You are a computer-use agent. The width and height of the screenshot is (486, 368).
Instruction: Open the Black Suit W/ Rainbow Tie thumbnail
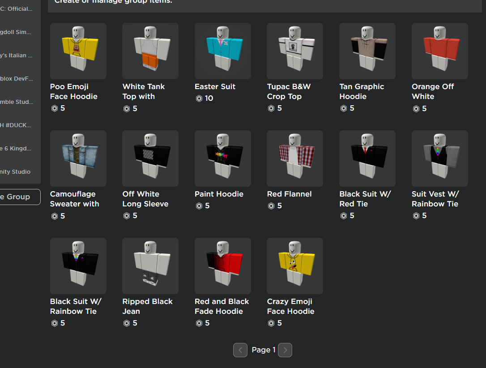78,266
